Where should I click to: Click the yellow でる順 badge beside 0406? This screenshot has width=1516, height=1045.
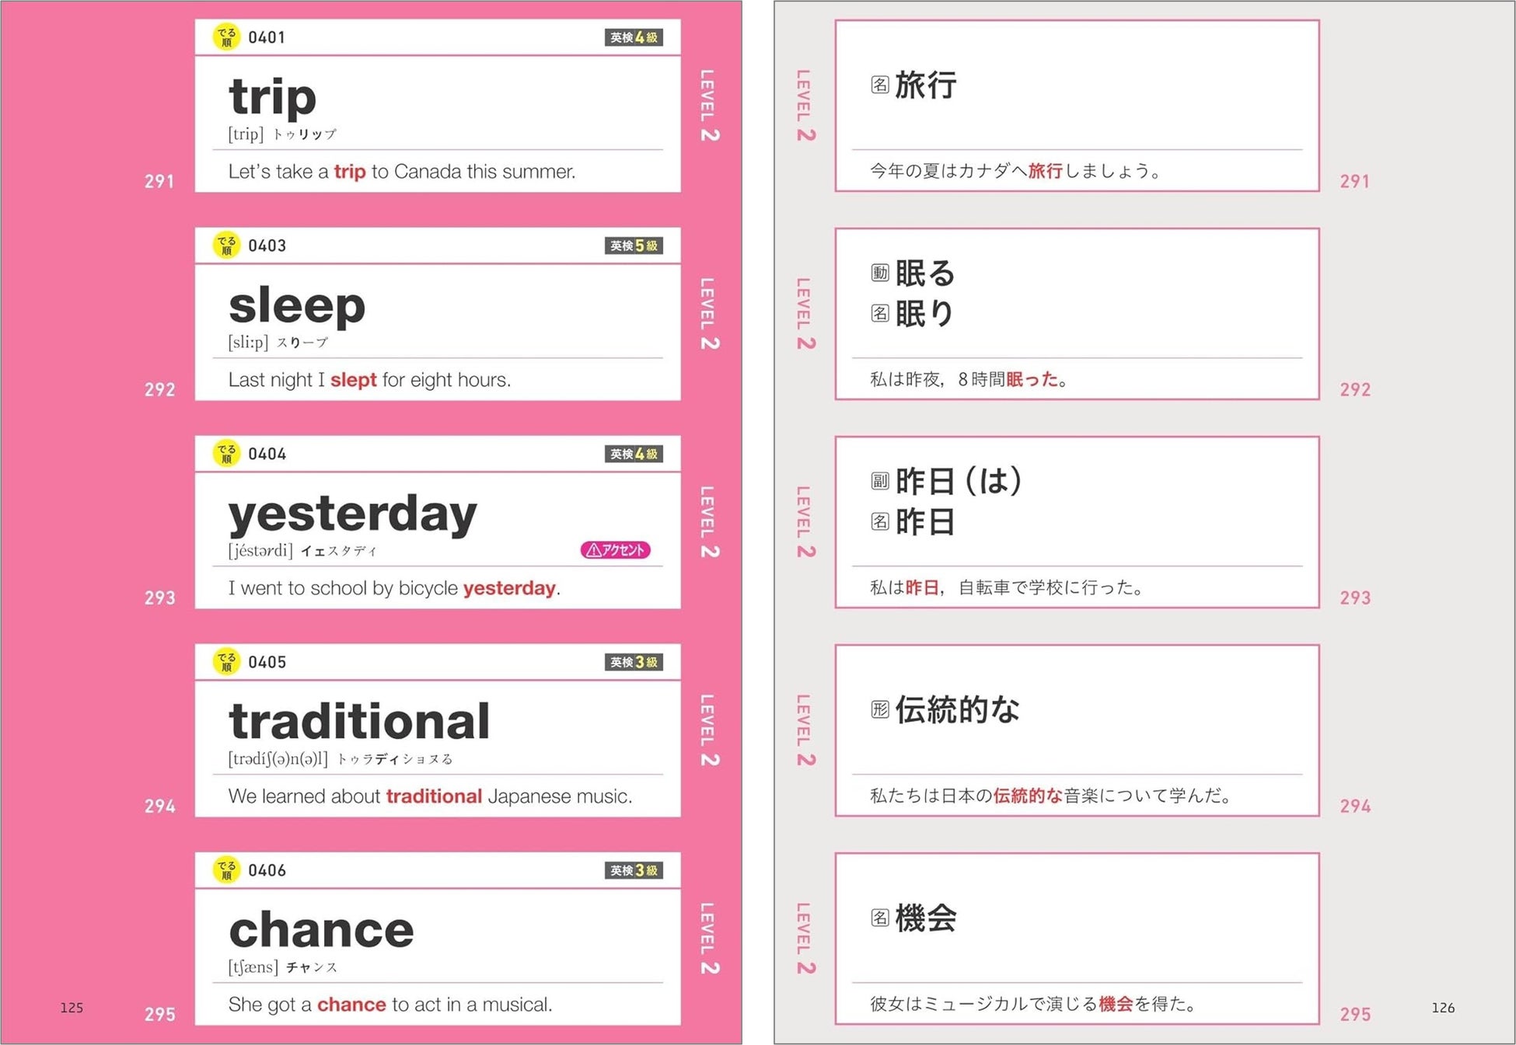tap(226, 870)
